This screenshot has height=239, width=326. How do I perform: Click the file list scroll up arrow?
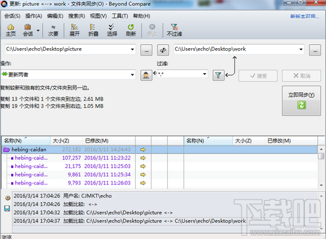coord(321,149)
